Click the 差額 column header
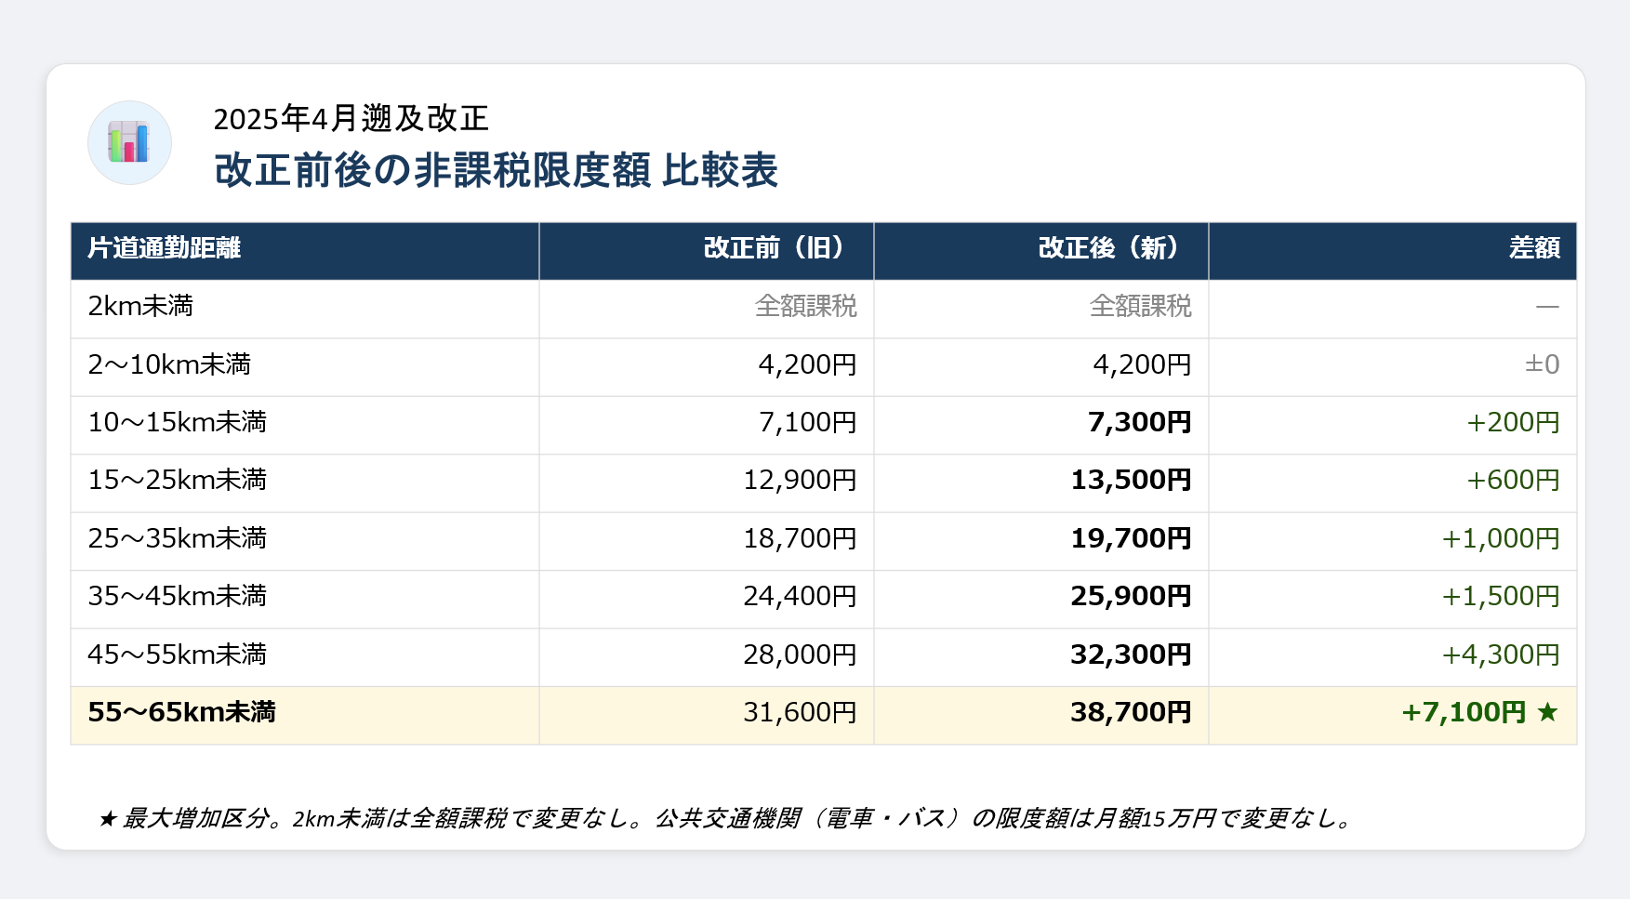 [x=1534, y=248]
